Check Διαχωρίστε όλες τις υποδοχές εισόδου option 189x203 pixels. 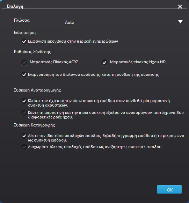tap(24, 147)
